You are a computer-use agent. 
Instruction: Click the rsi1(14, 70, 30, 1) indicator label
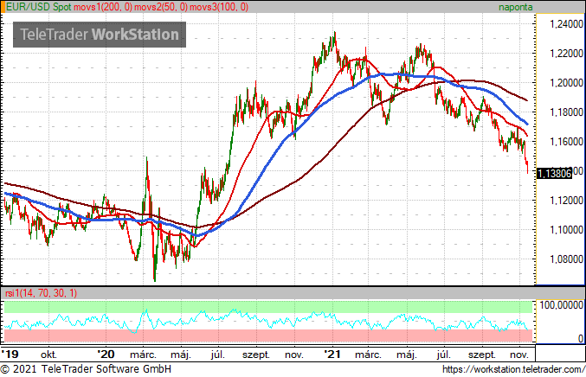(x=41, y=293)
